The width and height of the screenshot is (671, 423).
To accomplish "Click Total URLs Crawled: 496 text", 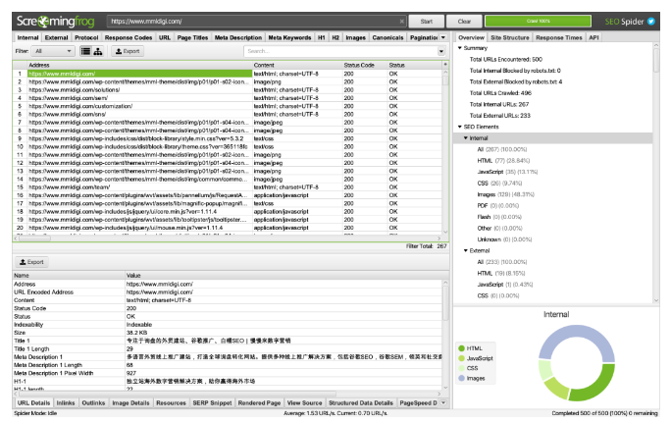I will coord(500,93).
